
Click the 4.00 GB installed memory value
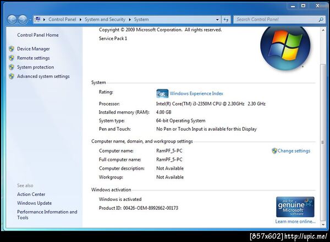point(163,112)
